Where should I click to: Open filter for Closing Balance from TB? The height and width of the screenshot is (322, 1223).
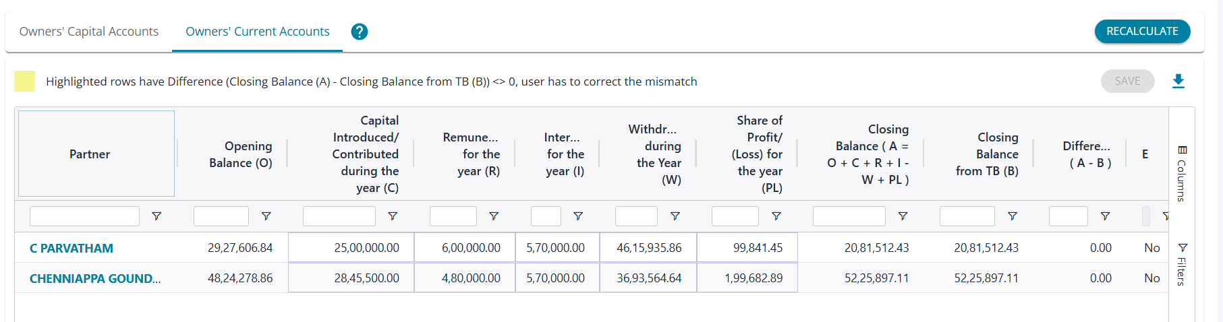click(x=1012, y=216)
